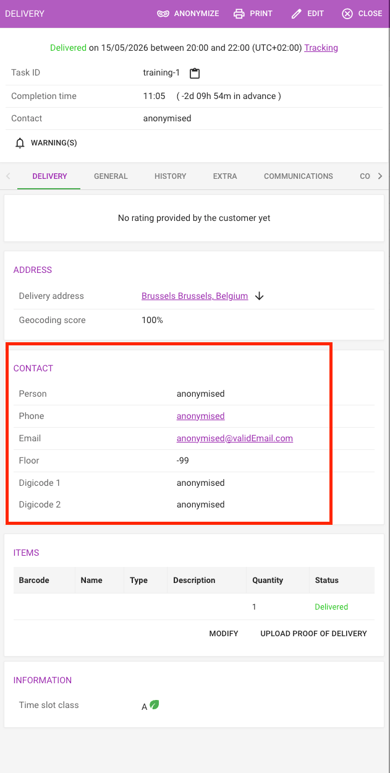The width and height of the screenshot is (390, 773).
Task: Expand the WARNING(S) section
Action: [46, 143]
